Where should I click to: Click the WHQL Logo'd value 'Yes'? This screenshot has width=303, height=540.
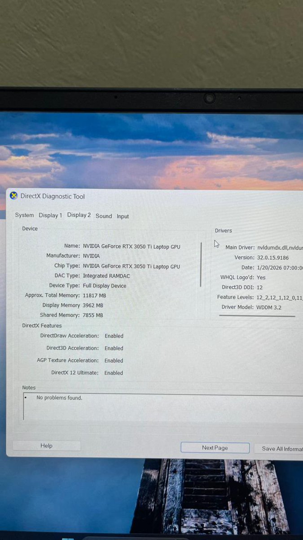click(261, 278)
